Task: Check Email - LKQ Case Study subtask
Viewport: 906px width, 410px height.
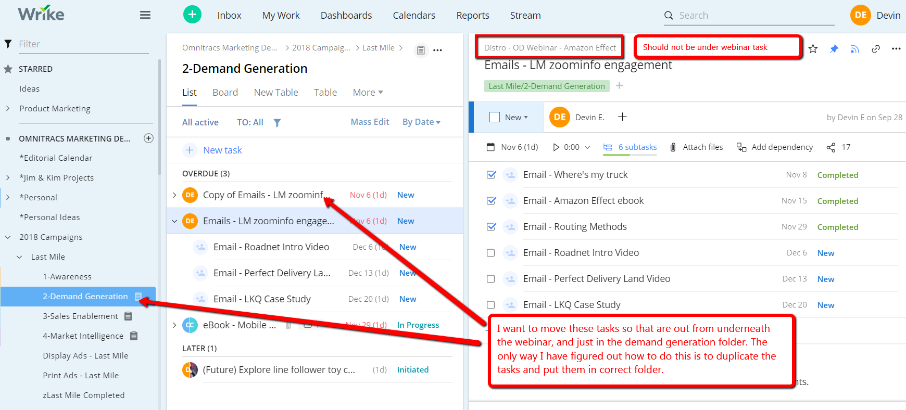Action: 490,305
